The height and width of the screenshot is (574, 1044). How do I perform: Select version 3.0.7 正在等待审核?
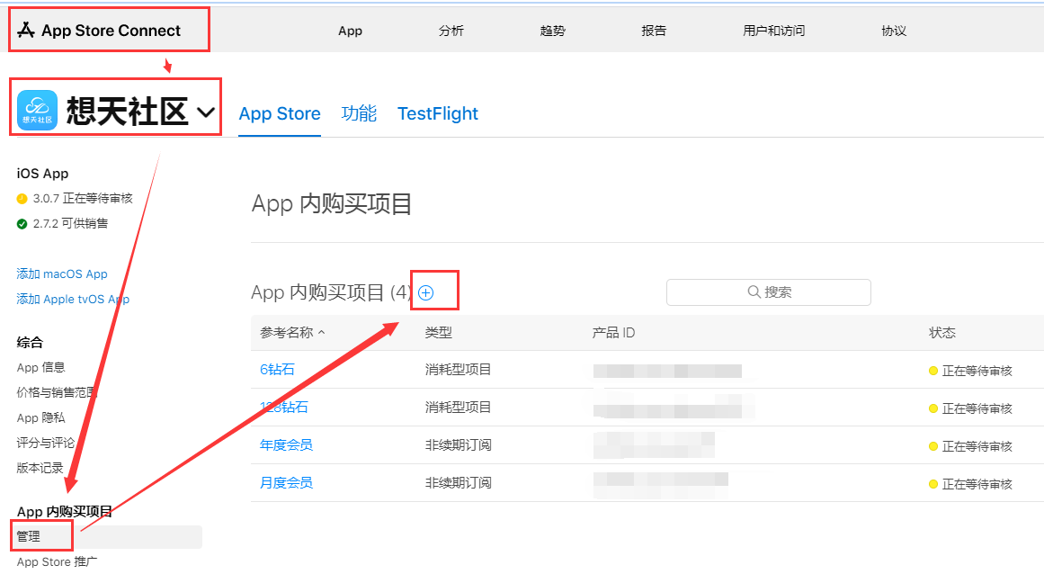click(83, 199)
